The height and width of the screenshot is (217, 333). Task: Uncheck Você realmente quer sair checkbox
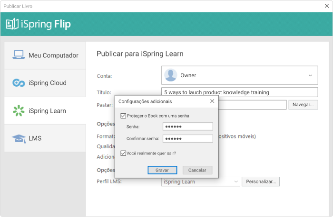tap(123, 153)
